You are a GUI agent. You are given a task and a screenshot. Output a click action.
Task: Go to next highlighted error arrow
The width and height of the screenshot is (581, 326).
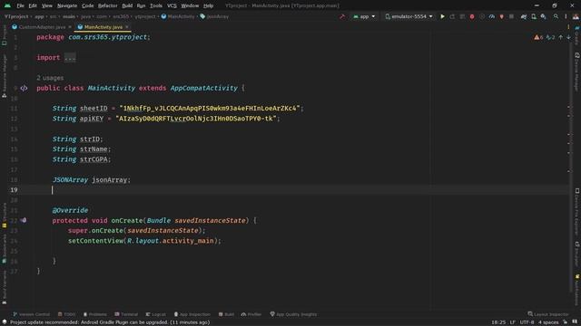click(x=569, y=37)
